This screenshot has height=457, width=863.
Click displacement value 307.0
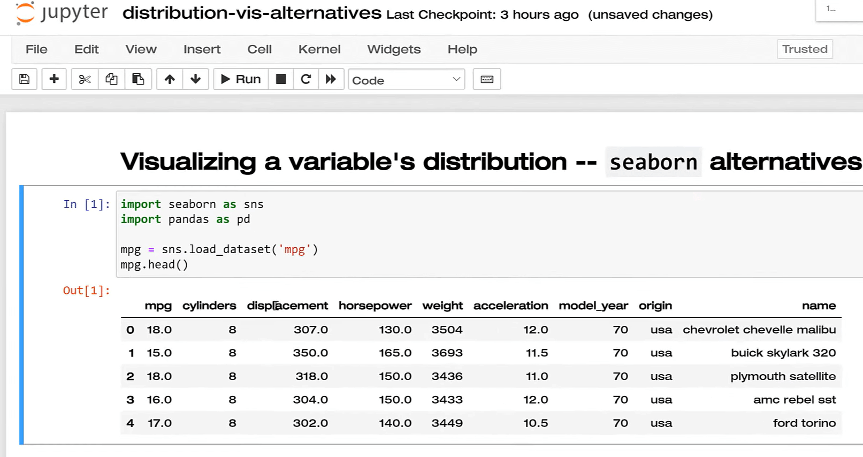coord(311,330)
